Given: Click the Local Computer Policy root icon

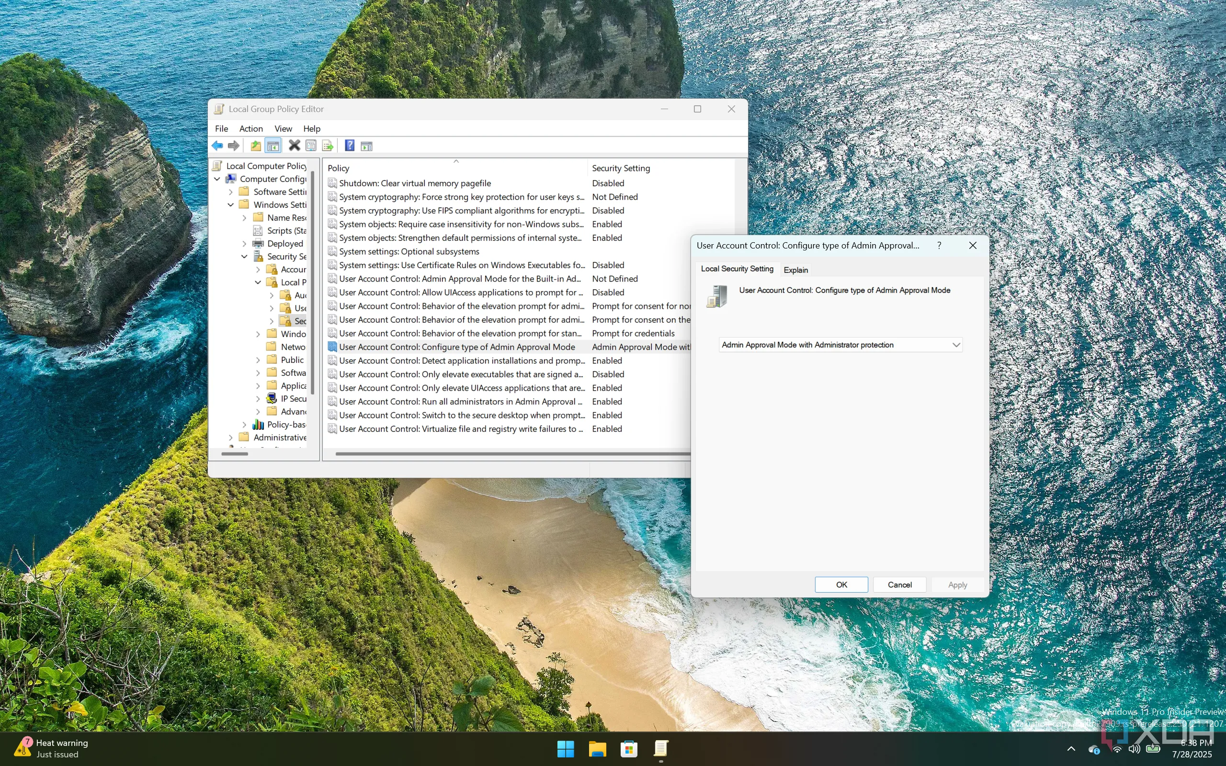Looking at the screenshot, I should pyautogui.click(x=218, y=166).
